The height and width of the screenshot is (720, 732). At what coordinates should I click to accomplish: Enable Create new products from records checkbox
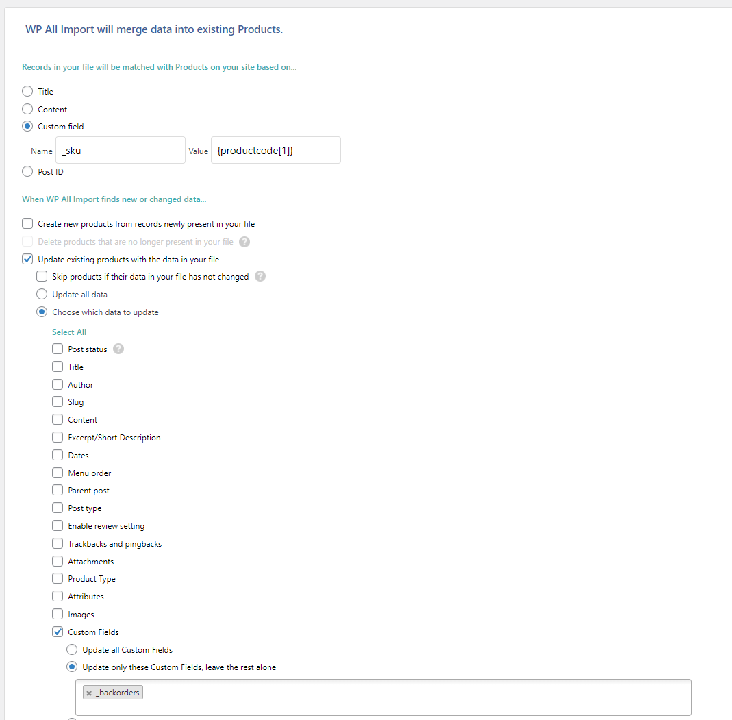click(x=27, y=224)
